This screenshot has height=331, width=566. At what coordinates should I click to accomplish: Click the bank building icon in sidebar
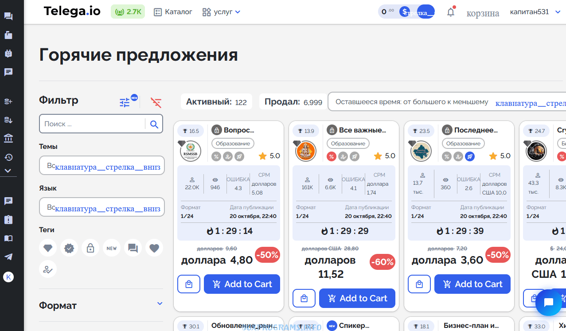[x=8, y=139]
